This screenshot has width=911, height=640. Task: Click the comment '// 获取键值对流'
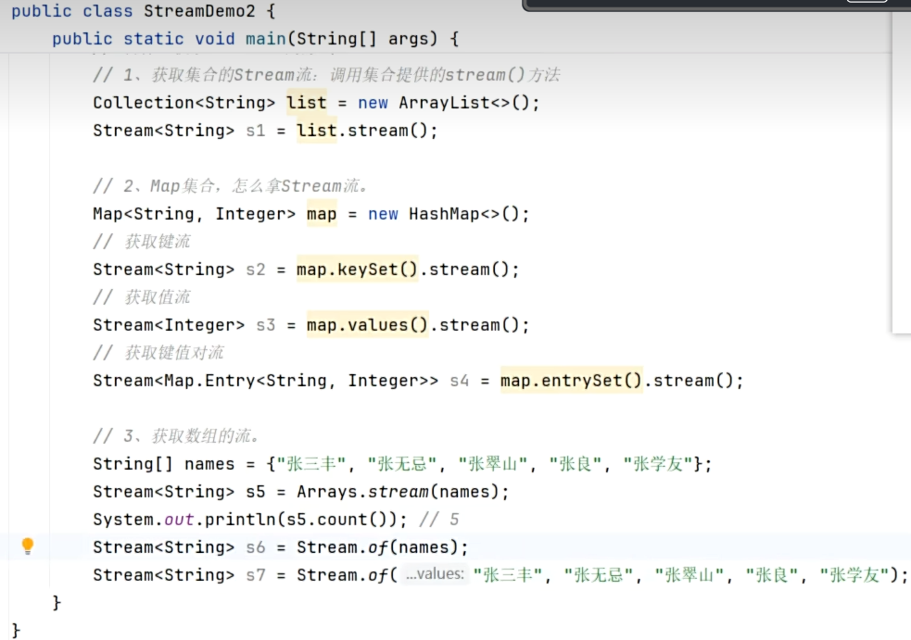(158, 353)
